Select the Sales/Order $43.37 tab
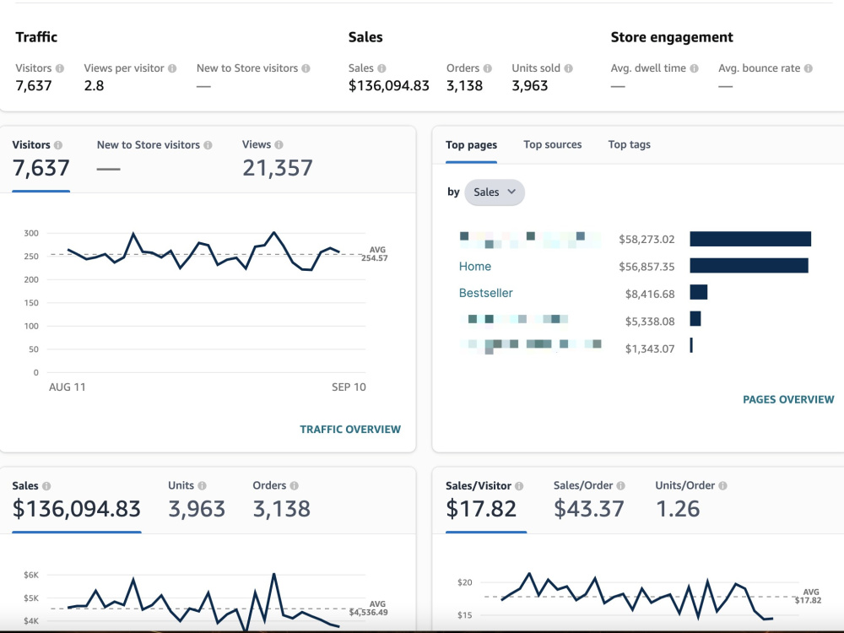Screen dimensions: 844x633 click(x=589, y=500)
